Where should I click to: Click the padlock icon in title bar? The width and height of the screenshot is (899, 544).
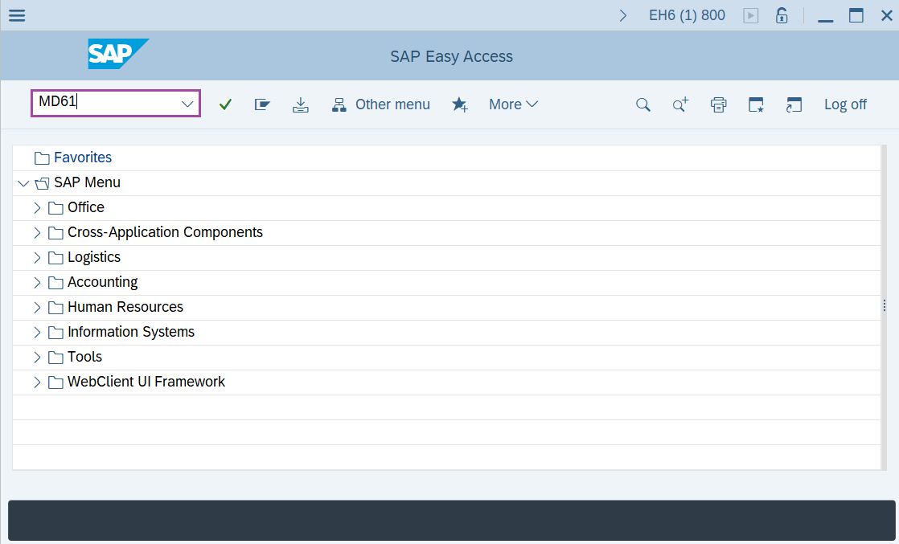(781, 15)
